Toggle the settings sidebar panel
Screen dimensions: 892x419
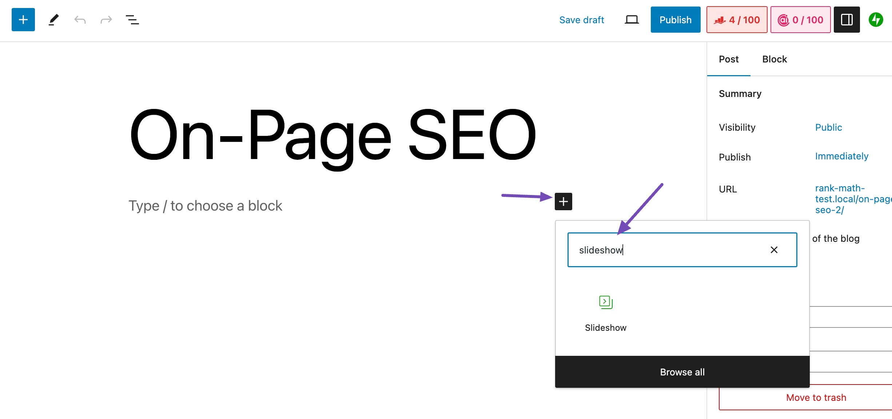[x=847, y=20]
